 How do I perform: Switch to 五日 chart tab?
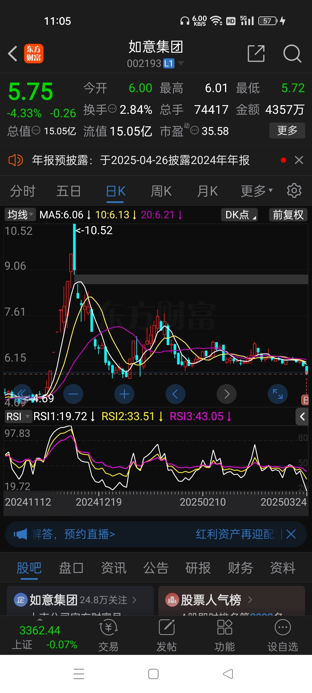coord(68,191)
